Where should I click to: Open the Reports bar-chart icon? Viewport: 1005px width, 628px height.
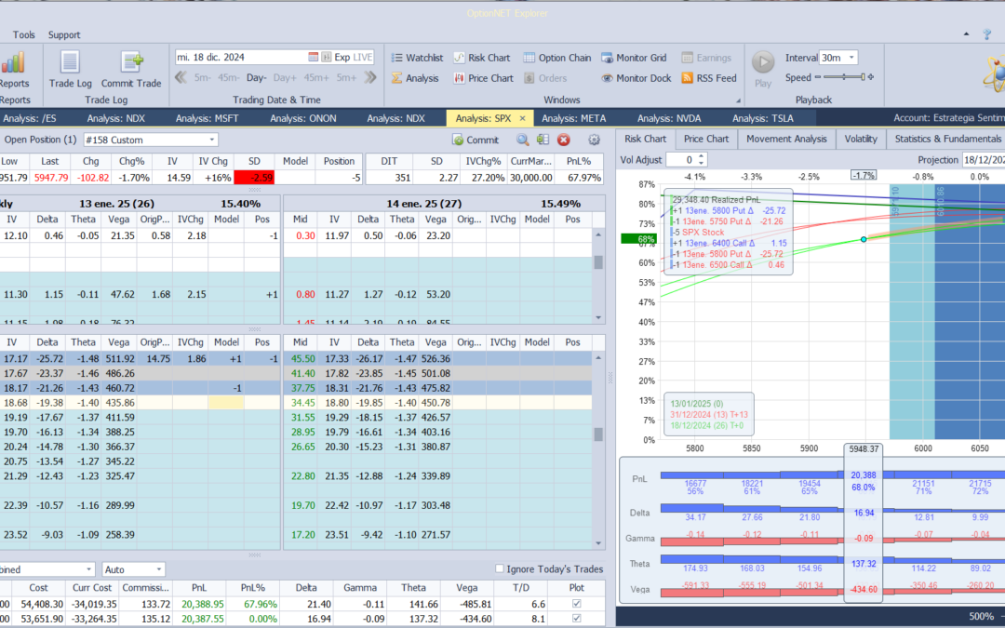point(13,63)
